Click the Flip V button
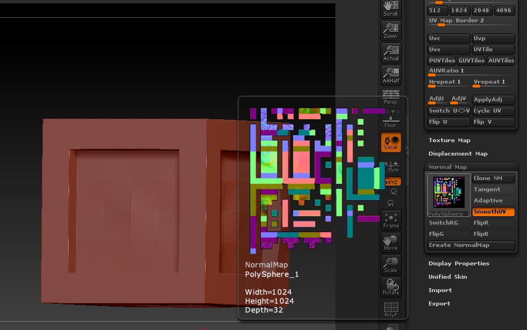 (x=494, y=122)
